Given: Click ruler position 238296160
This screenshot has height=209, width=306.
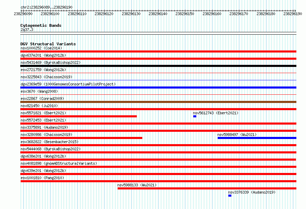Looking at the screenshot, I should click(212, 14).
